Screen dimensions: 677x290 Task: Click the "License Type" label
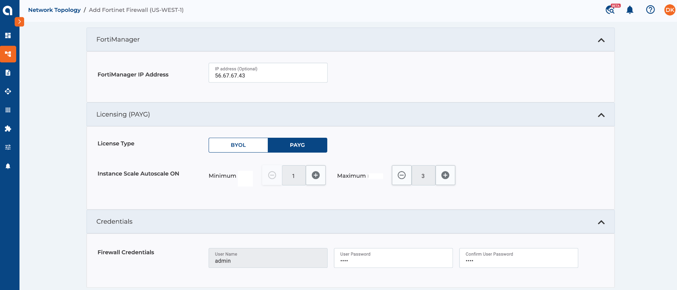point(116,143)
